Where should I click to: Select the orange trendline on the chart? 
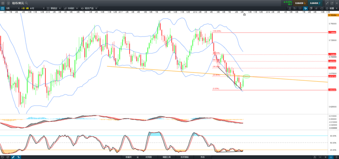217,74
